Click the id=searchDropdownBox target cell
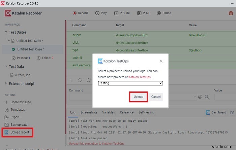Viewport: 236px width, 150px height. pyautogui.click(x=131, y=35)
